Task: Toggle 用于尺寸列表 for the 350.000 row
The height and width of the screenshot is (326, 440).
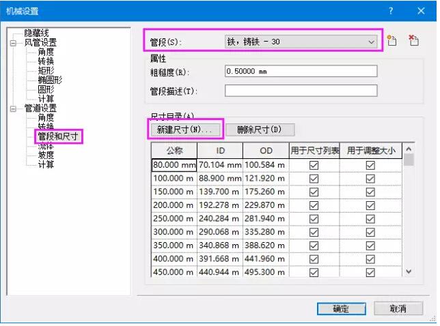Action: click(314, 244)
